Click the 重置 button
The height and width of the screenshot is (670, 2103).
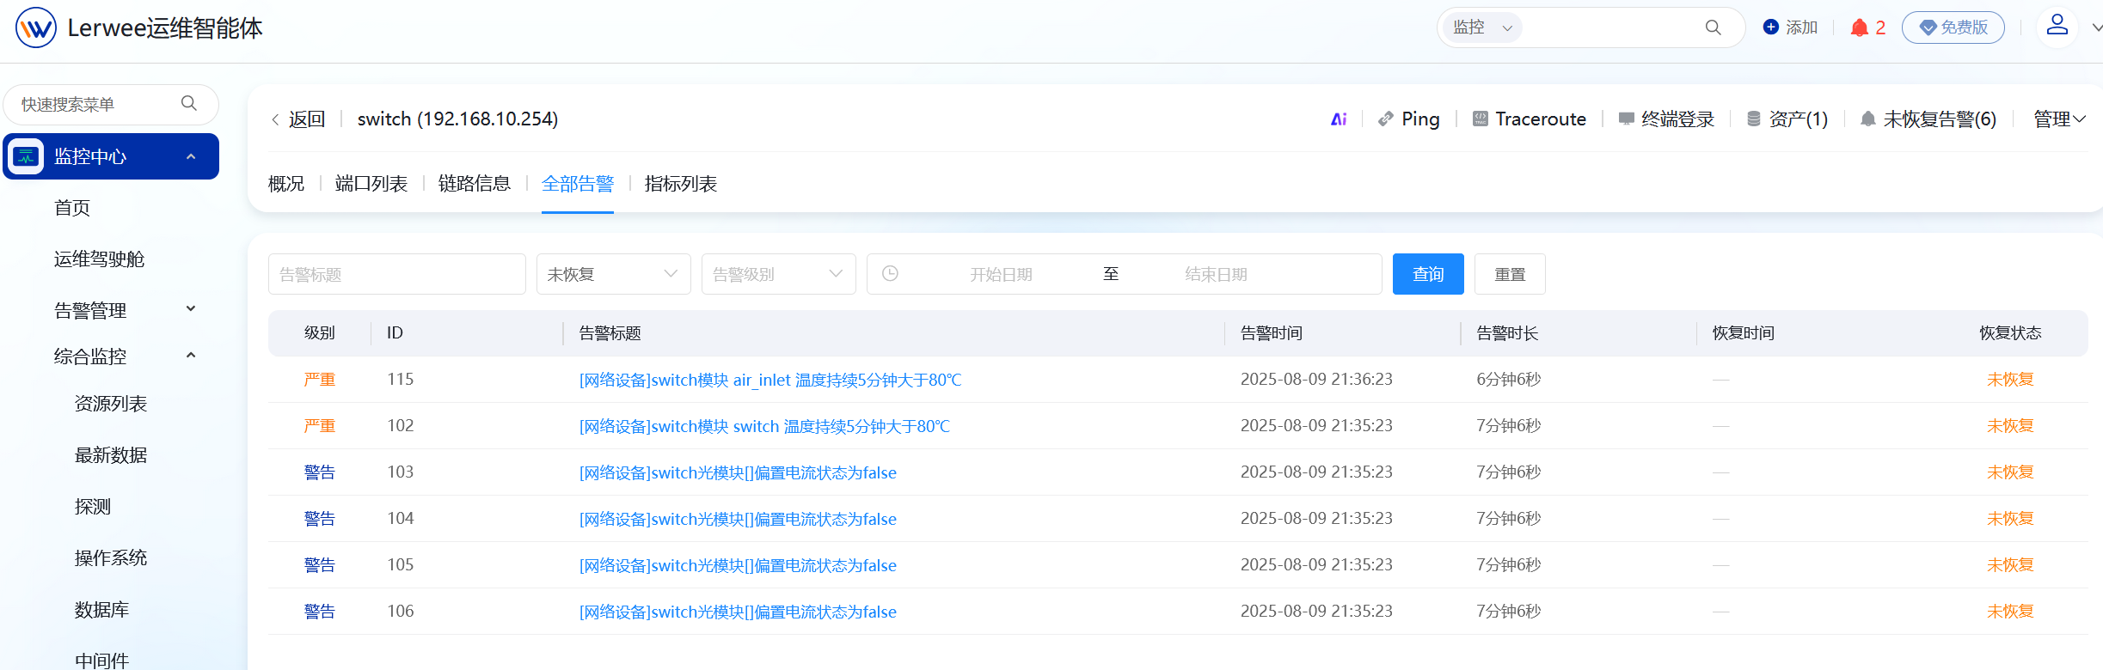[1510, 274]
